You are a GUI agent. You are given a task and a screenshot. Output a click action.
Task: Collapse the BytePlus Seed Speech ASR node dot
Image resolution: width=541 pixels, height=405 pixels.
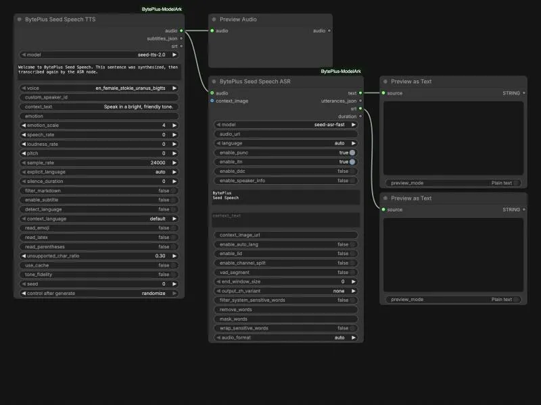(x=214, y=82)
